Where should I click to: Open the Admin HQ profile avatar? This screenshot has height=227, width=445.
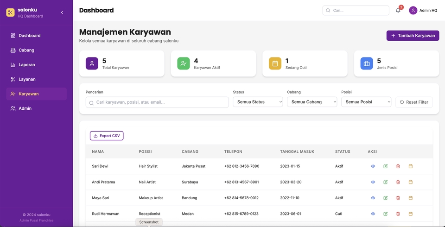click(x=413, y=10)
